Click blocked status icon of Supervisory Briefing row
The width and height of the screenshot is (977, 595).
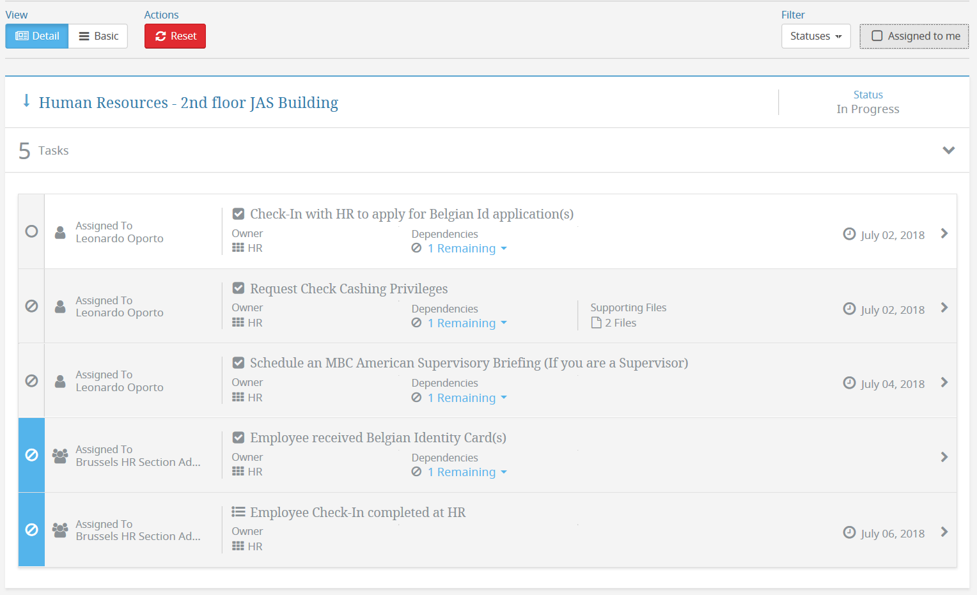pyautogui.click(x=31, y=381)
